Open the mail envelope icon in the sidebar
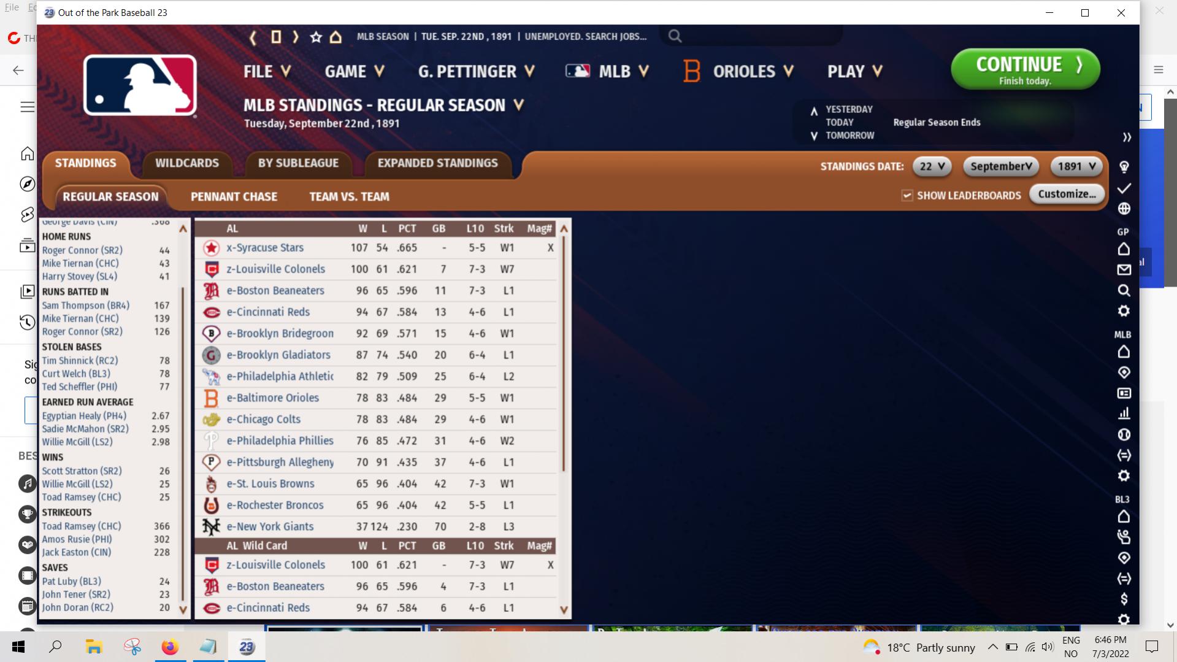Image resolution: width=1177 pixels, height=662 pixels. click(x=1124, y=270)
